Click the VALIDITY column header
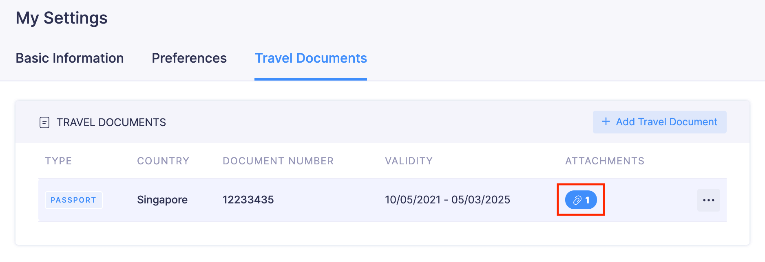The width and height of the screenshot is (765, 262). [409, 161]
